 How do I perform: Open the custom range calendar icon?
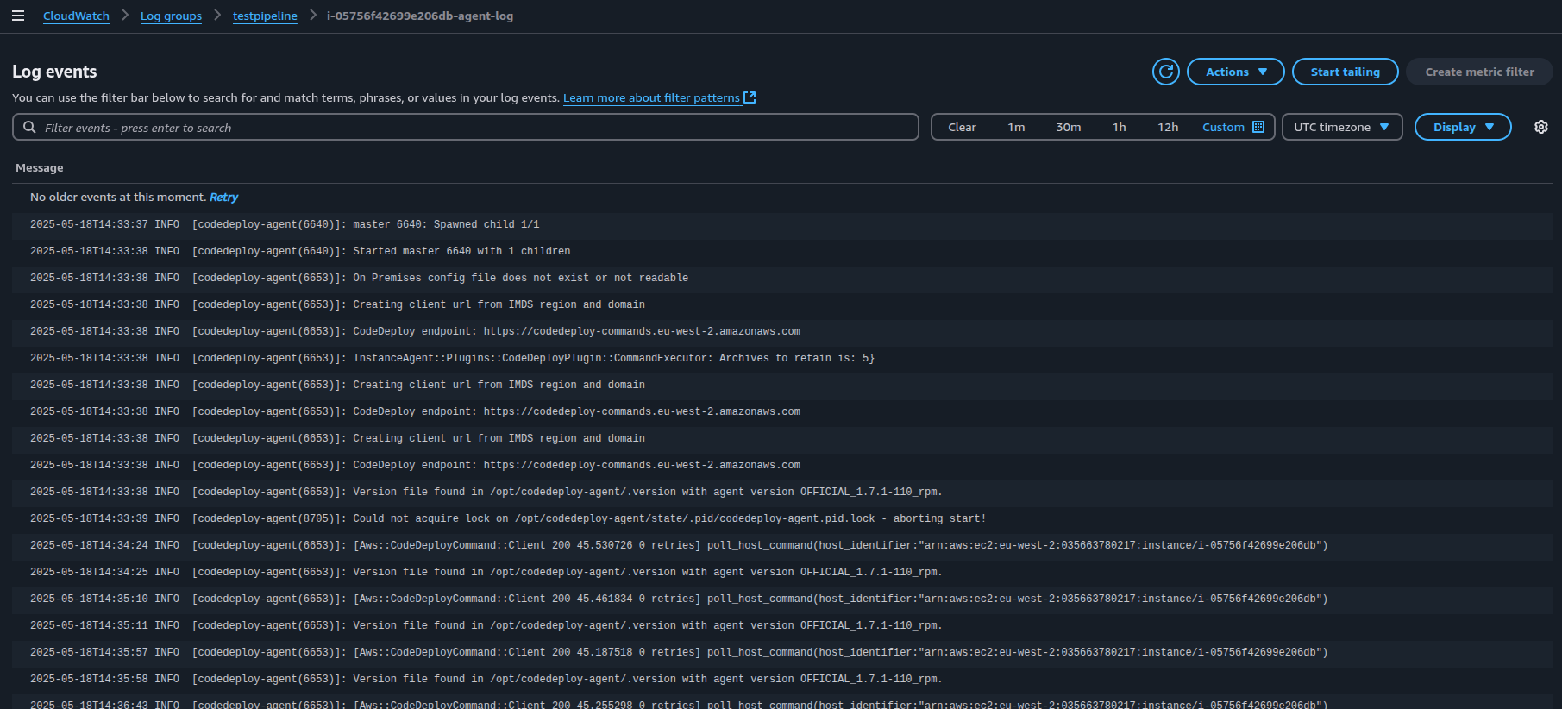[1258, 127]
